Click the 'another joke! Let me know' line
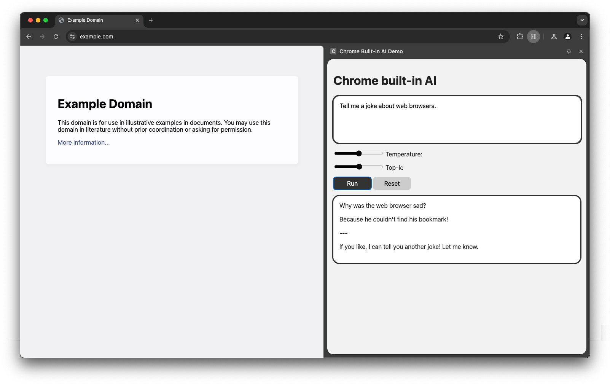Screen dimensions: 610x384 409,247
